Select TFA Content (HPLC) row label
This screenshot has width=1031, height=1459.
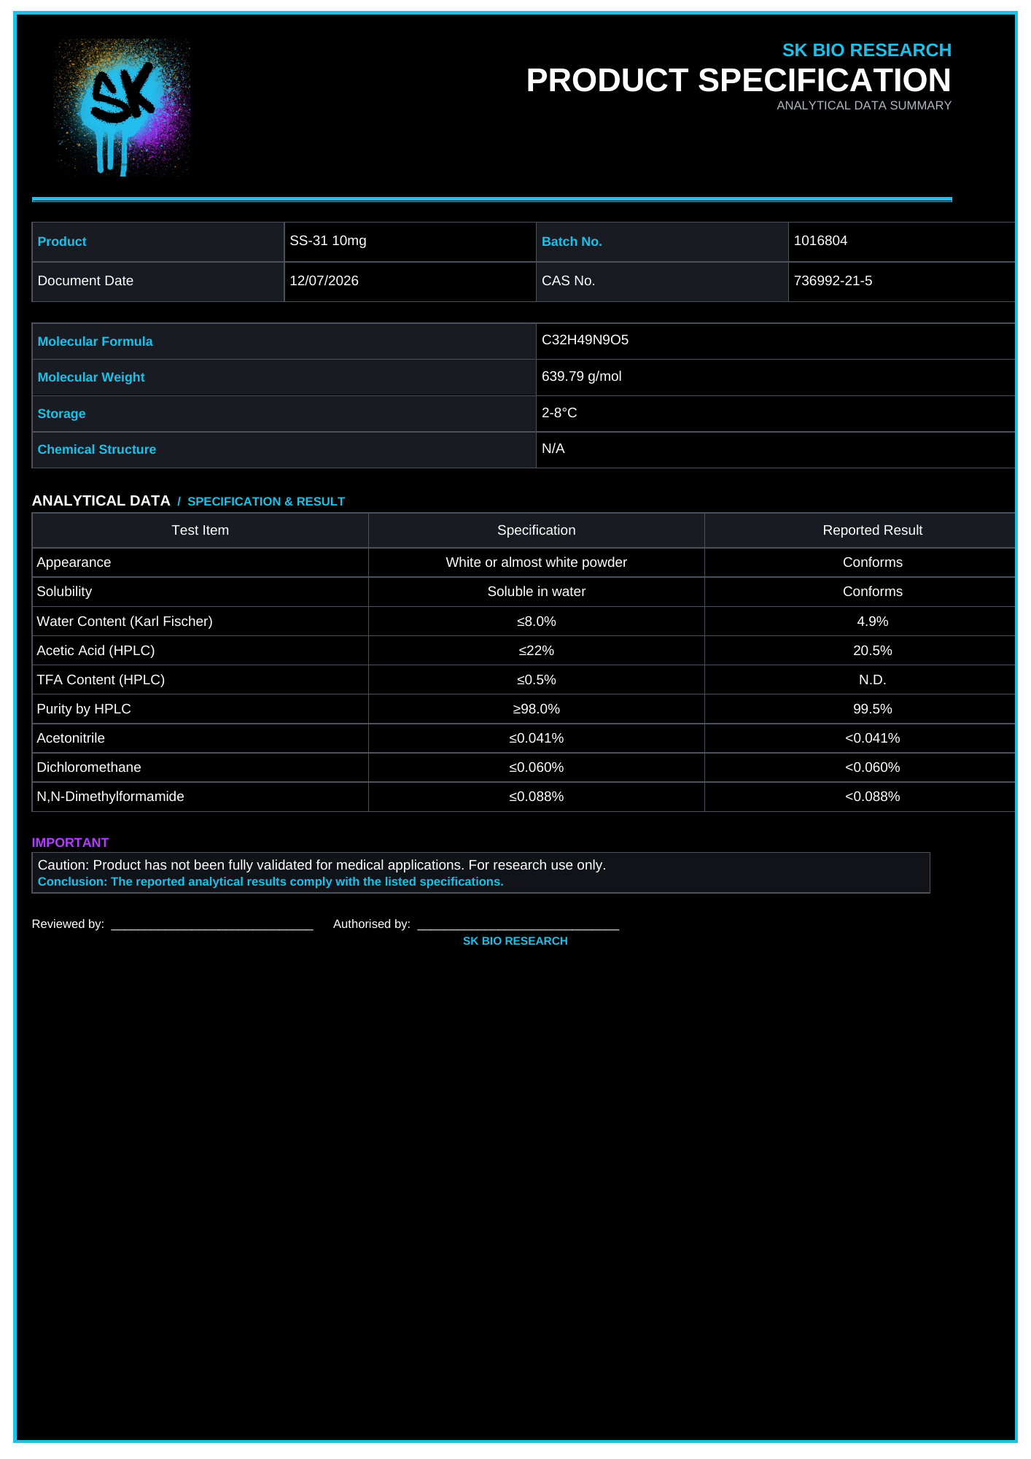coord(101,680)
